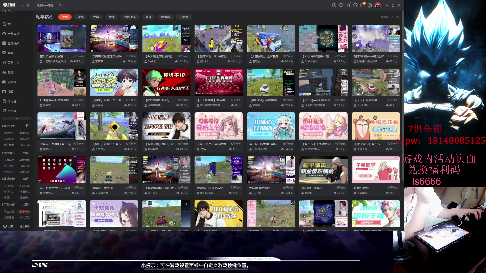Open highlighted 和平精英 under 手游休闲
This screenshot has width=486, height=273.
click(x=25, y=212)
